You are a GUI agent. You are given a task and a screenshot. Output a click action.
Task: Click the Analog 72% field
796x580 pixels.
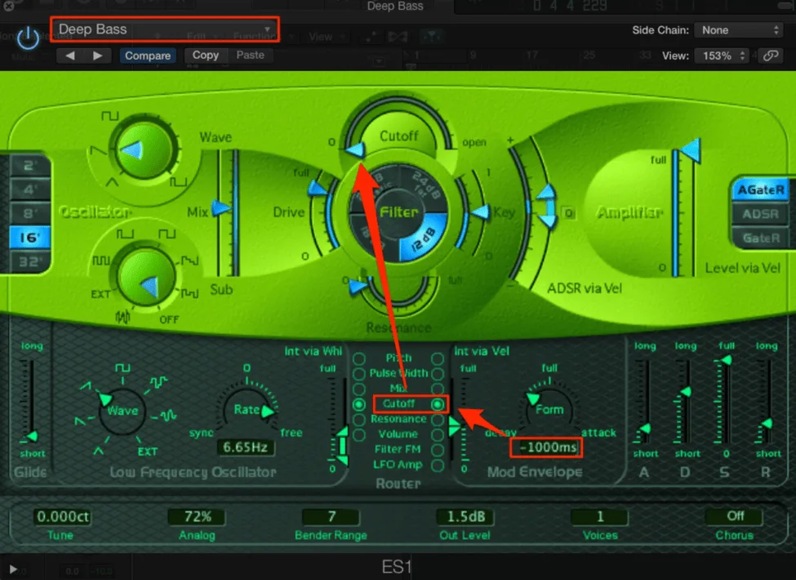coord(197,516)
